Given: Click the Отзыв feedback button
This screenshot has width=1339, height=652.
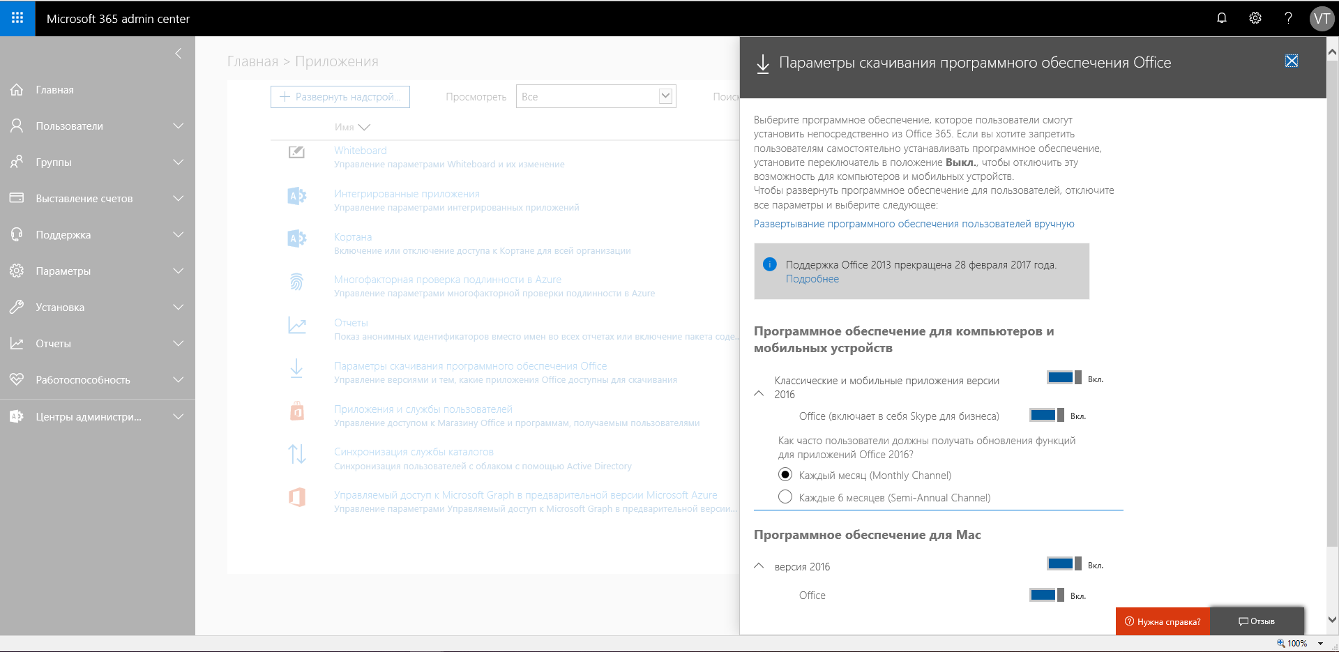Looking at the screenshot, I should (1257, 621).
